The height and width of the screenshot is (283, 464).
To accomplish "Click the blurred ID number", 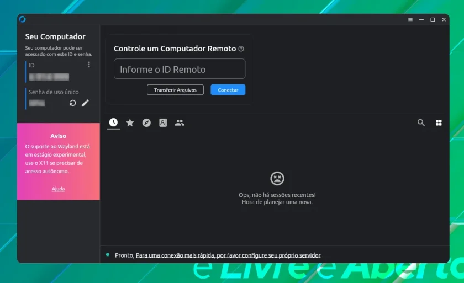I will (x=49, y=77).
